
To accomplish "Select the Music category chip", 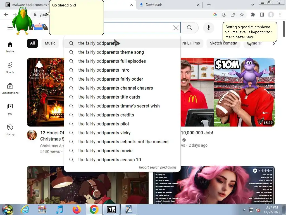I will coord(50,43).
